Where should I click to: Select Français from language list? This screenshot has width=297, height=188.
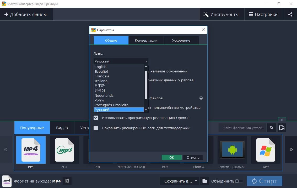point(119,76)
